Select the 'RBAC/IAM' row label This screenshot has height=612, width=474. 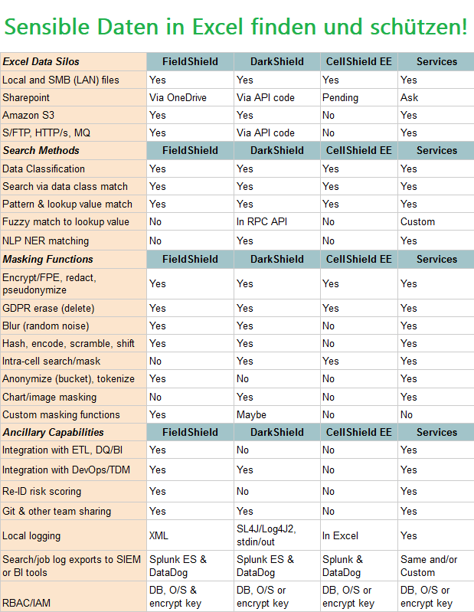pos(27,602)
